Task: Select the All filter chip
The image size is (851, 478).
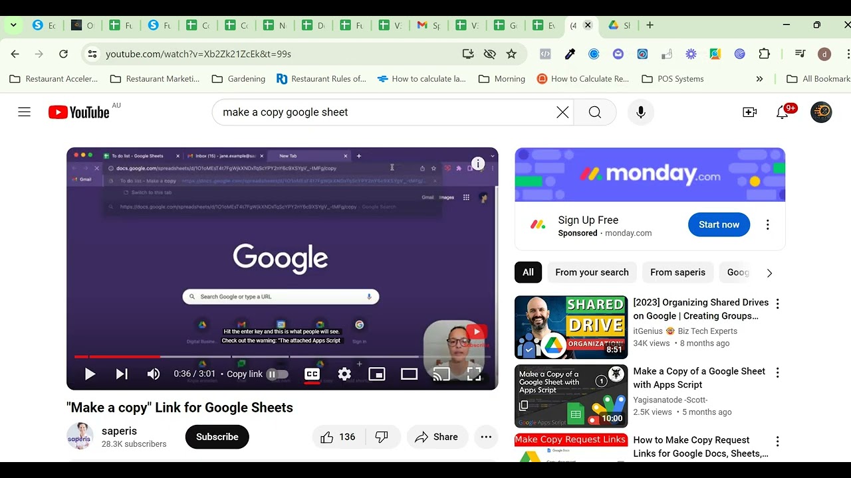Action: pos(528,272)
